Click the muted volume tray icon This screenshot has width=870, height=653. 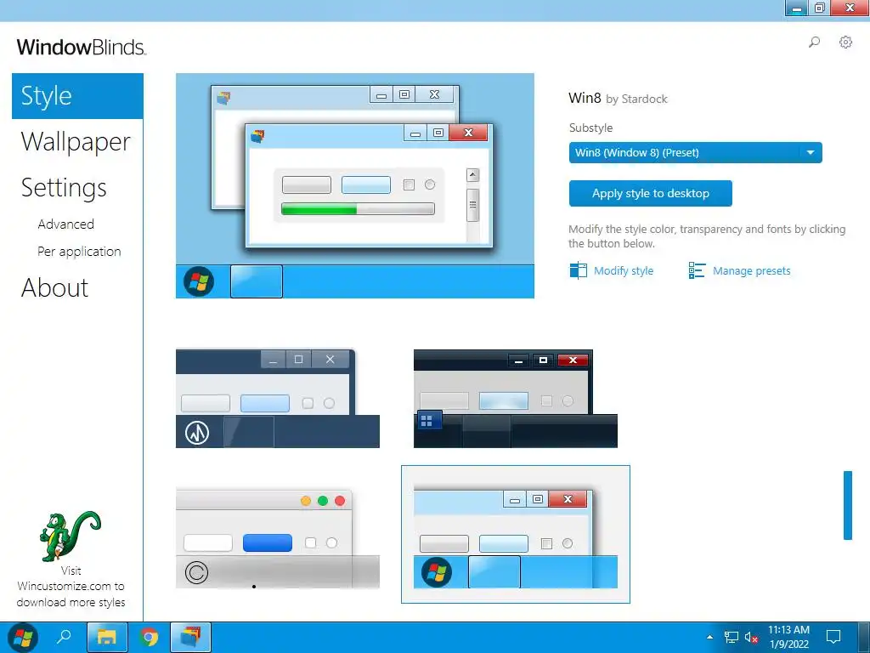tap(751, 637)
